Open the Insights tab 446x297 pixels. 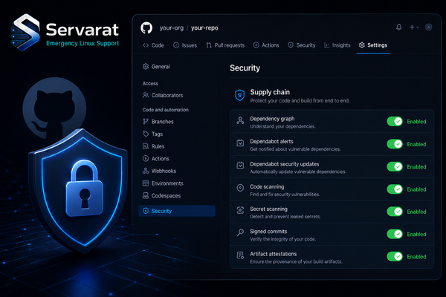(337, 45)
